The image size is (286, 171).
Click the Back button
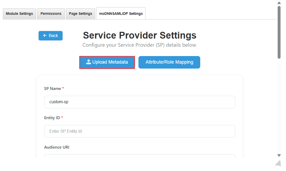coord(50,35)
